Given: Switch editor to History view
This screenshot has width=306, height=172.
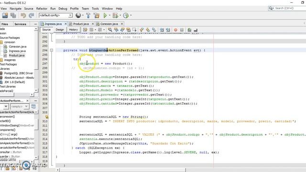Looking at the screenshot, I should tap(73, 30).
